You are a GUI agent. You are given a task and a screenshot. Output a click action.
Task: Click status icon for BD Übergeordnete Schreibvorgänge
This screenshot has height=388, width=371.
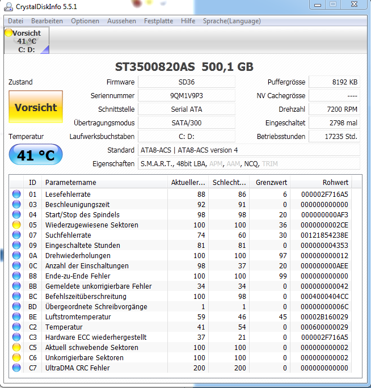pos(16,306)
